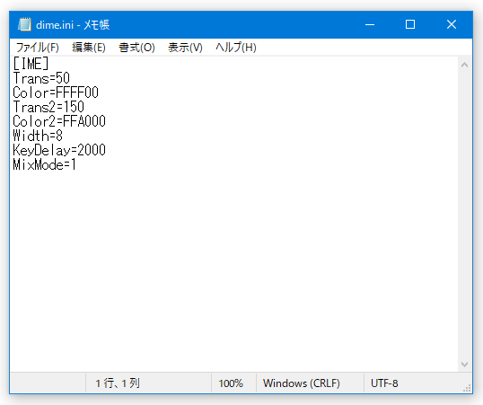The image size is (483, 405).
Task: Close the dime.ini Notepad window
Action: point(452,24)
